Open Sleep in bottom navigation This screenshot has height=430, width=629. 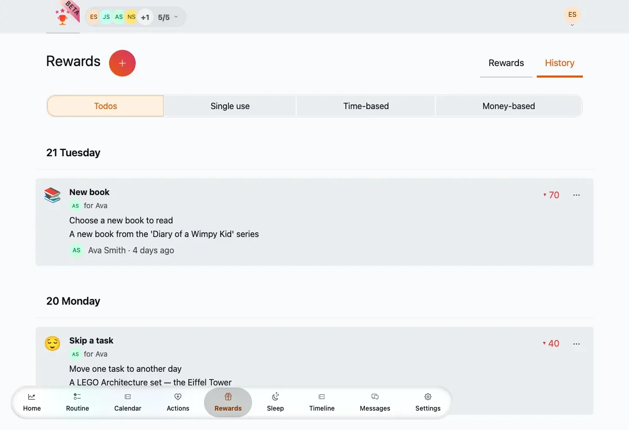tap(275, 402)
